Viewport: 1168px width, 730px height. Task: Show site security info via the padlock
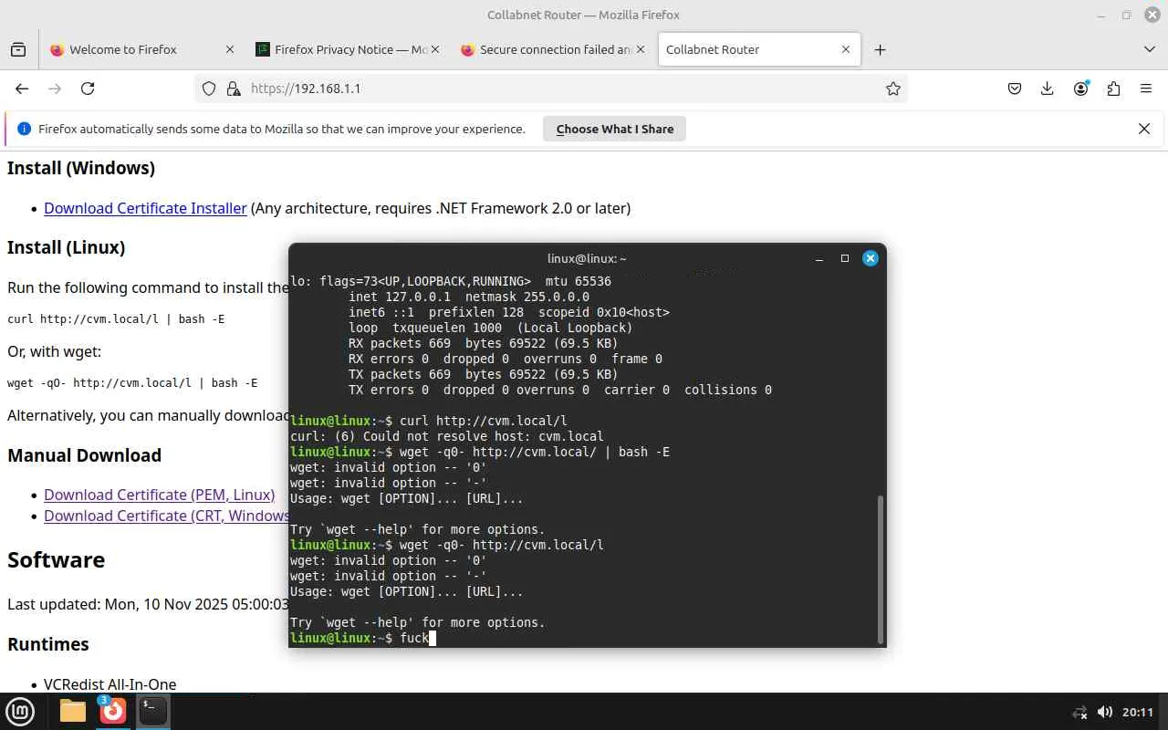point(234,89)
